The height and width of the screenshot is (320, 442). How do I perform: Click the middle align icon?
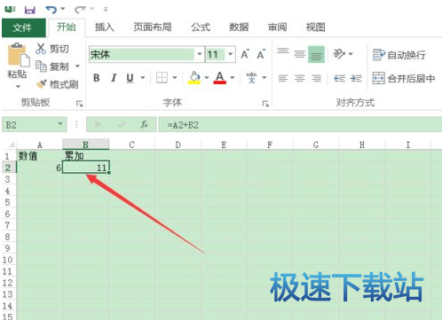[300, 54]
